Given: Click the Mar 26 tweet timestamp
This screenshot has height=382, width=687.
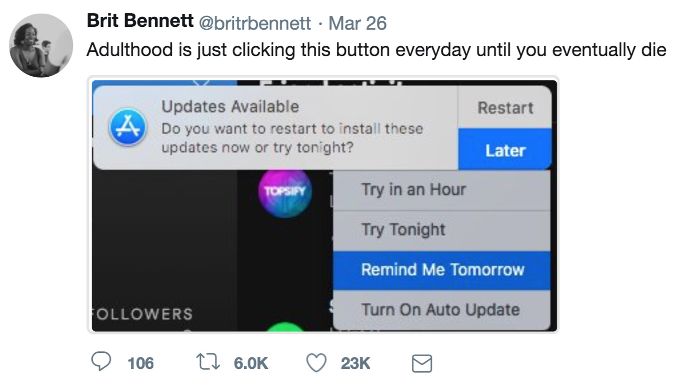Looking at the screenshot, I should pyautogui.click(x=357, y=23).
